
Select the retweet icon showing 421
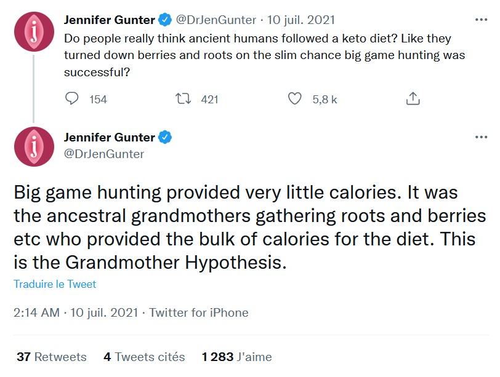(x=182, y=97)
